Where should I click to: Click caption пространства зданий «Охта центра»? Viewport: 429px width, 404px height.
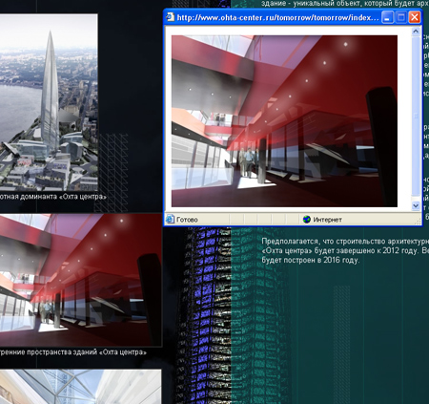pyautogui.click(x=73, y=352)
